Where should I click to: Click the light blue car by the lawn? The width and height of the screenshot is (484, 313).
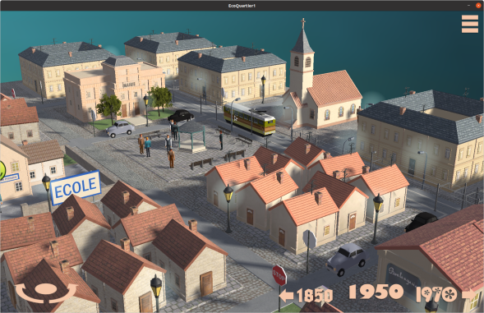pyautogui.click(x=120, y=128)
